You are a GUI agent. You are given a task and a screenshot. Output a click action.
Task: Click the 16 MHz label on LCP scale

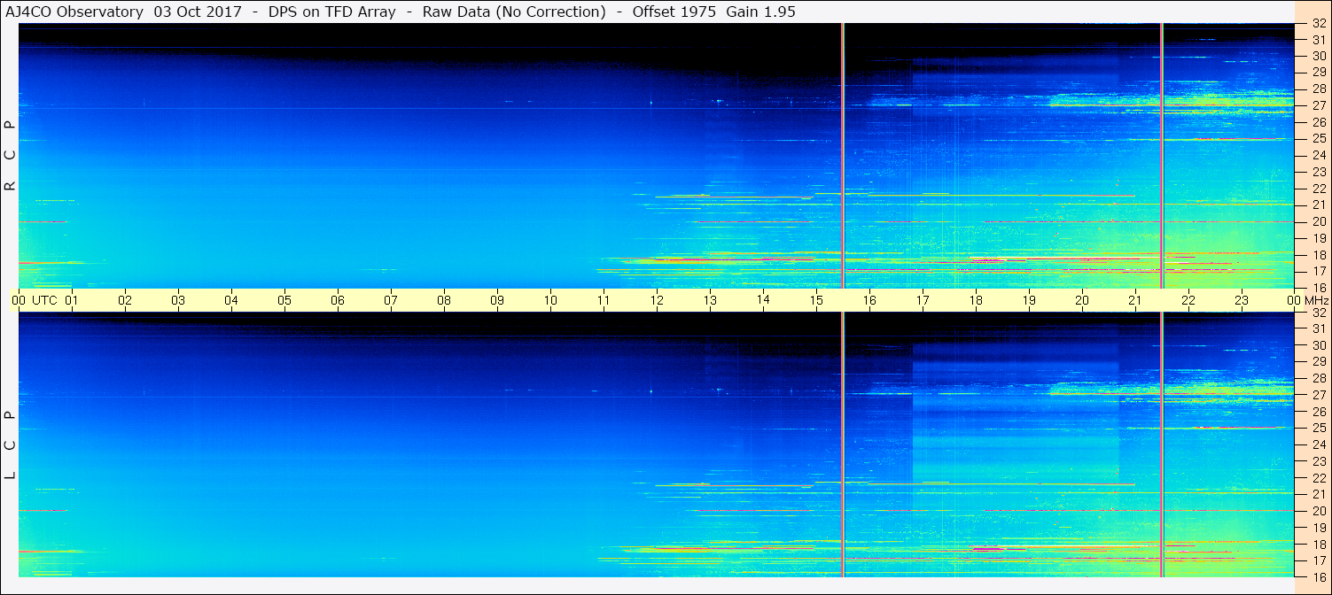click(x=1318, y=576)
